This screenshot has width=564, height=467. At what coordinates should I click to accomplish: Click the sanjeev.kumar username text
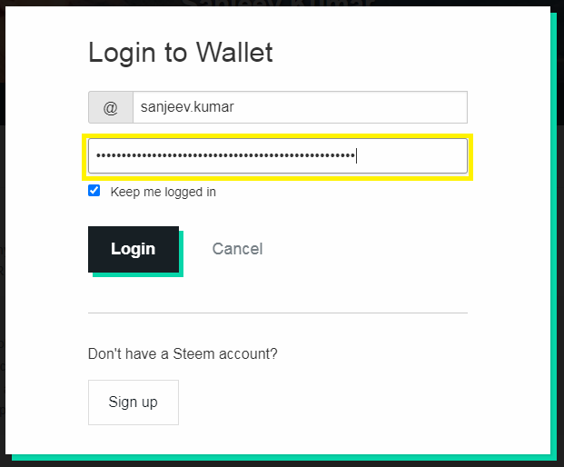[187, 107]
